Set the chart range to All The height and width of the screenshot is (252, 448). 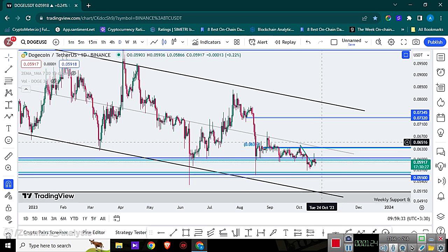click(x=103, y=218)
